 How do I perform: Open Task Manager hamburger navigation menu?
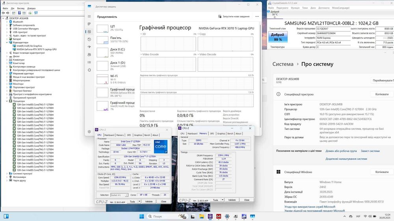[x=89, y=16]
